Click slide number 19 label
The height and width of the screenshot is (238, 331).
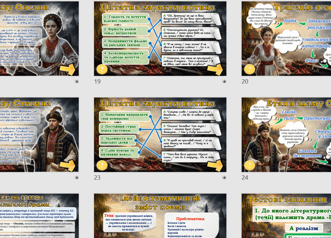97,81
